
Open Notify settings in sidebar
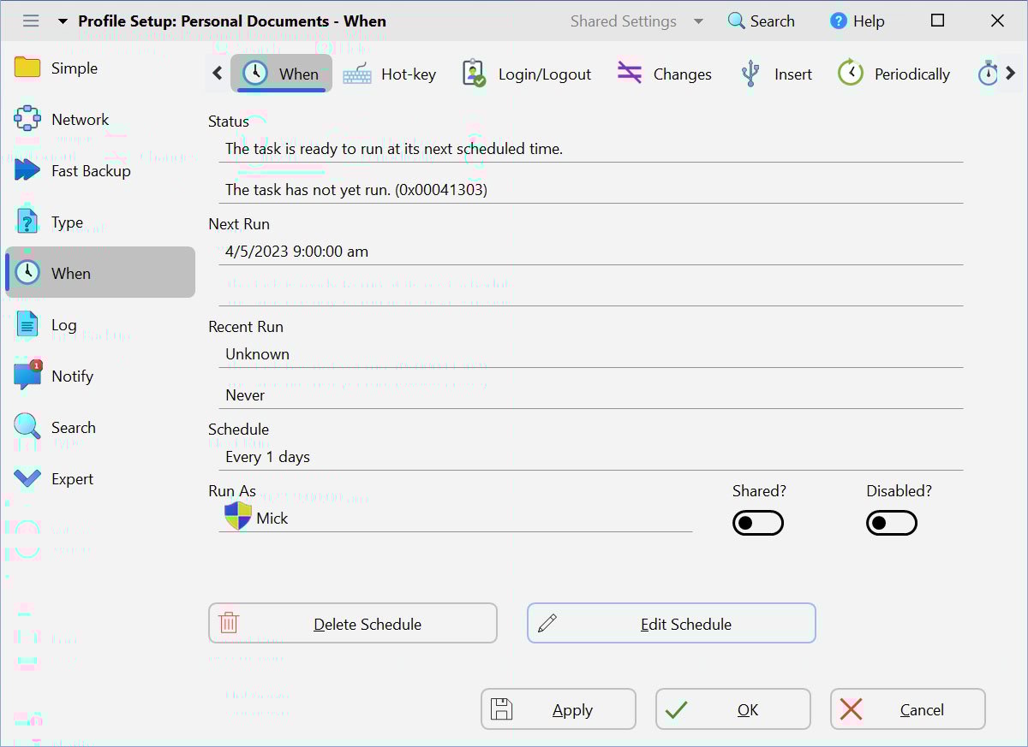(x=100, y=376)
